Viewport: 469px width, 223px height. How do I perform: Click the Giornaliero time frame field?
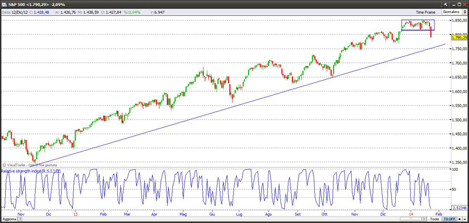(453, 12)
